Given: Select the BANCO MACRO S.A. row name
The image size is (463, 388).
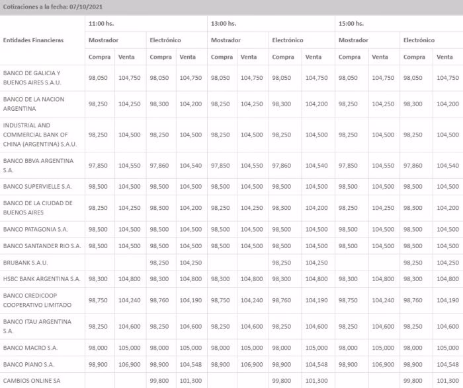Looking at the screenshot, I should 30,348.
